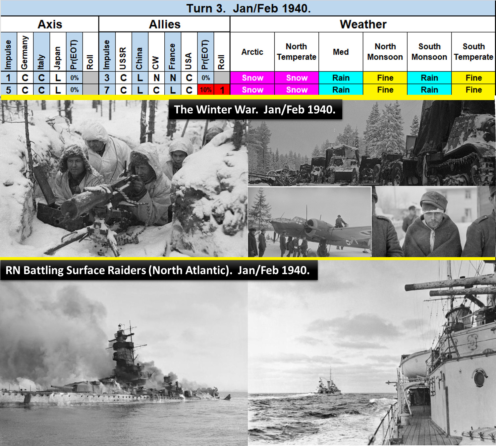Select the "South Monsoon" weather column header

click(429, 52)
